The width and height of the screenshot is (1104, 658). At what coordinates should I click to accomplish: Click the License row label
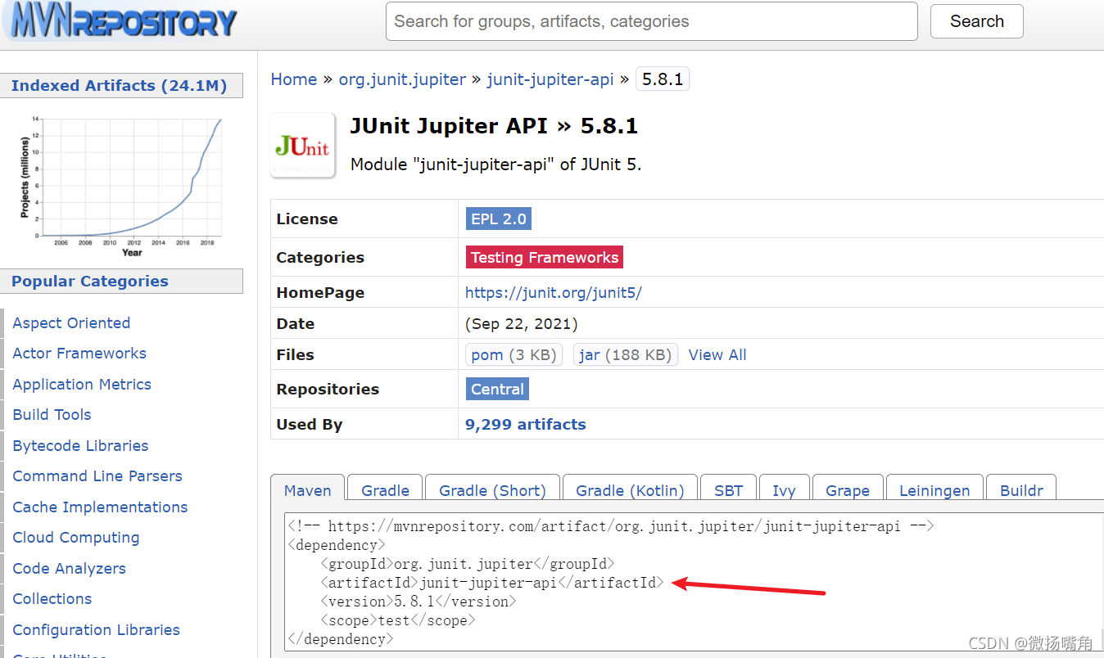307,219
